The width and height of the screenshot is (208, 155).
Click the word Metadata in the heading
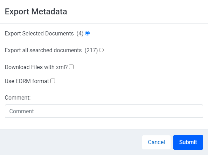coord(49,12)
